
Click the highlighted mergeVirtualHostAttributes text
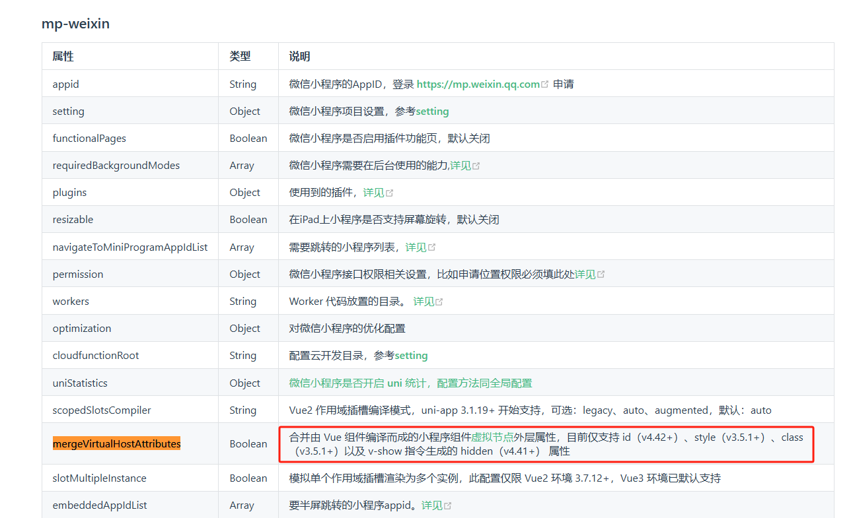tap(117, 443)
